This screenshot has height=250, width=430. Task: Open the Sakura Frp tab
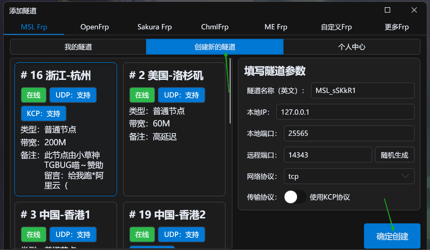click(155, 27)
